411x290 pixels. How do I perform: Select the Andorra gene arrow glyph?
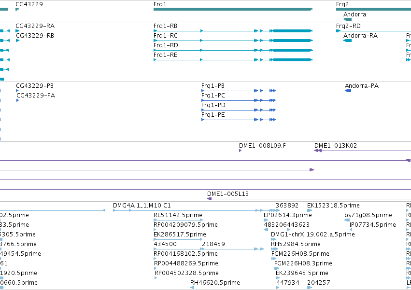pos(348,19)
